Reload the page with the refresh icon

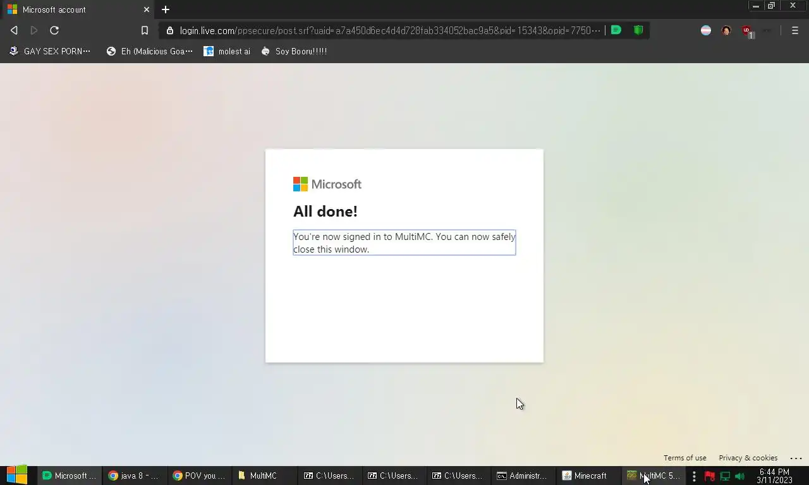pyautogui.click(x=54, y=30)
